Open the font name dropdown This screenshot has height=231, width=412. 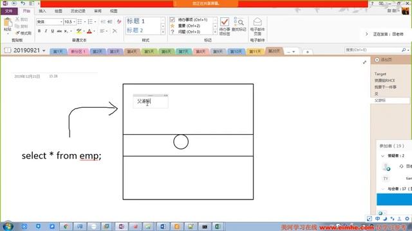(61, 22)
